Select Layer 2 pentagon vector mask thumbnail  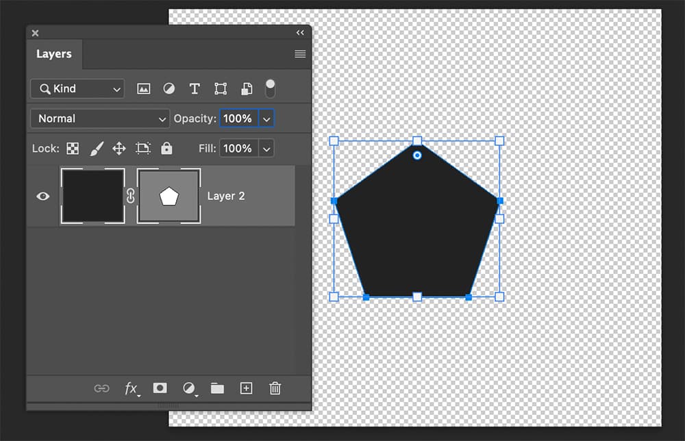(169, 196)
